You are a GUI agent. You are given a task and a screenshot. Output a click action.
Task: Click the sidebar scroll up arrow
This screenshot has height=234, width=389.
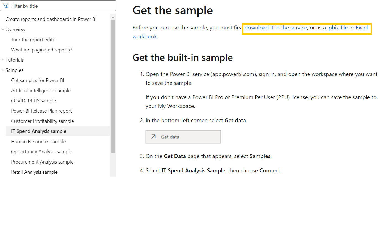pos(113,17)
